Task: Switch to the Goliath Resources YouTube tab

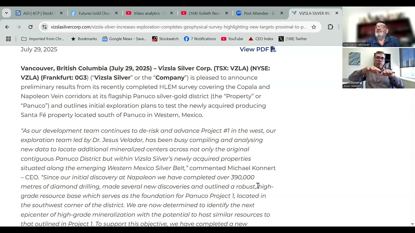Action: point(204,13)
